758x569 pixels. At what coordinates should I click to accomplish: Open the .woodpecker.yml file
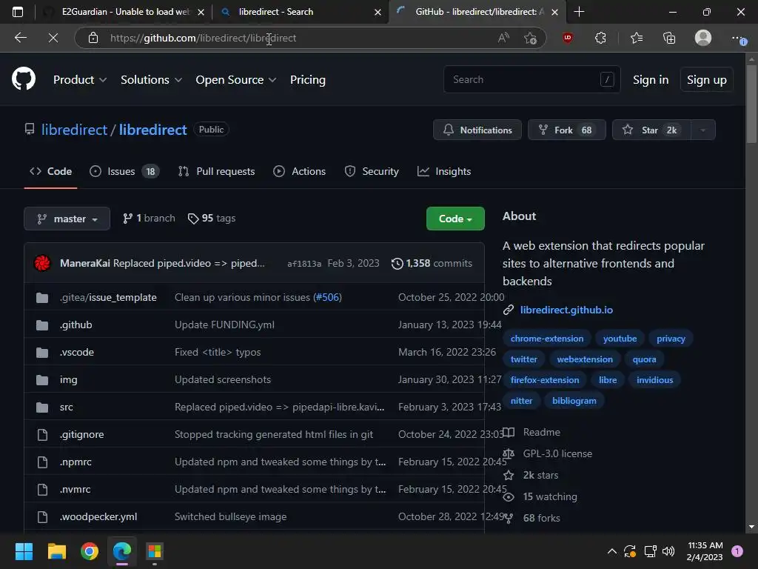click(98, 516)
